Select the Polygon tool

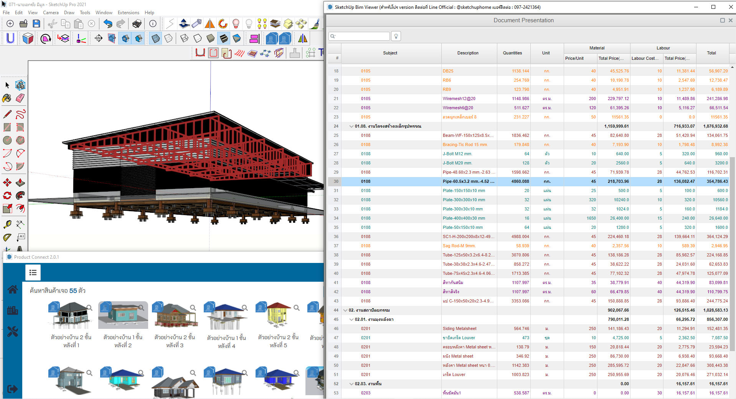click(x=20, y=140)
